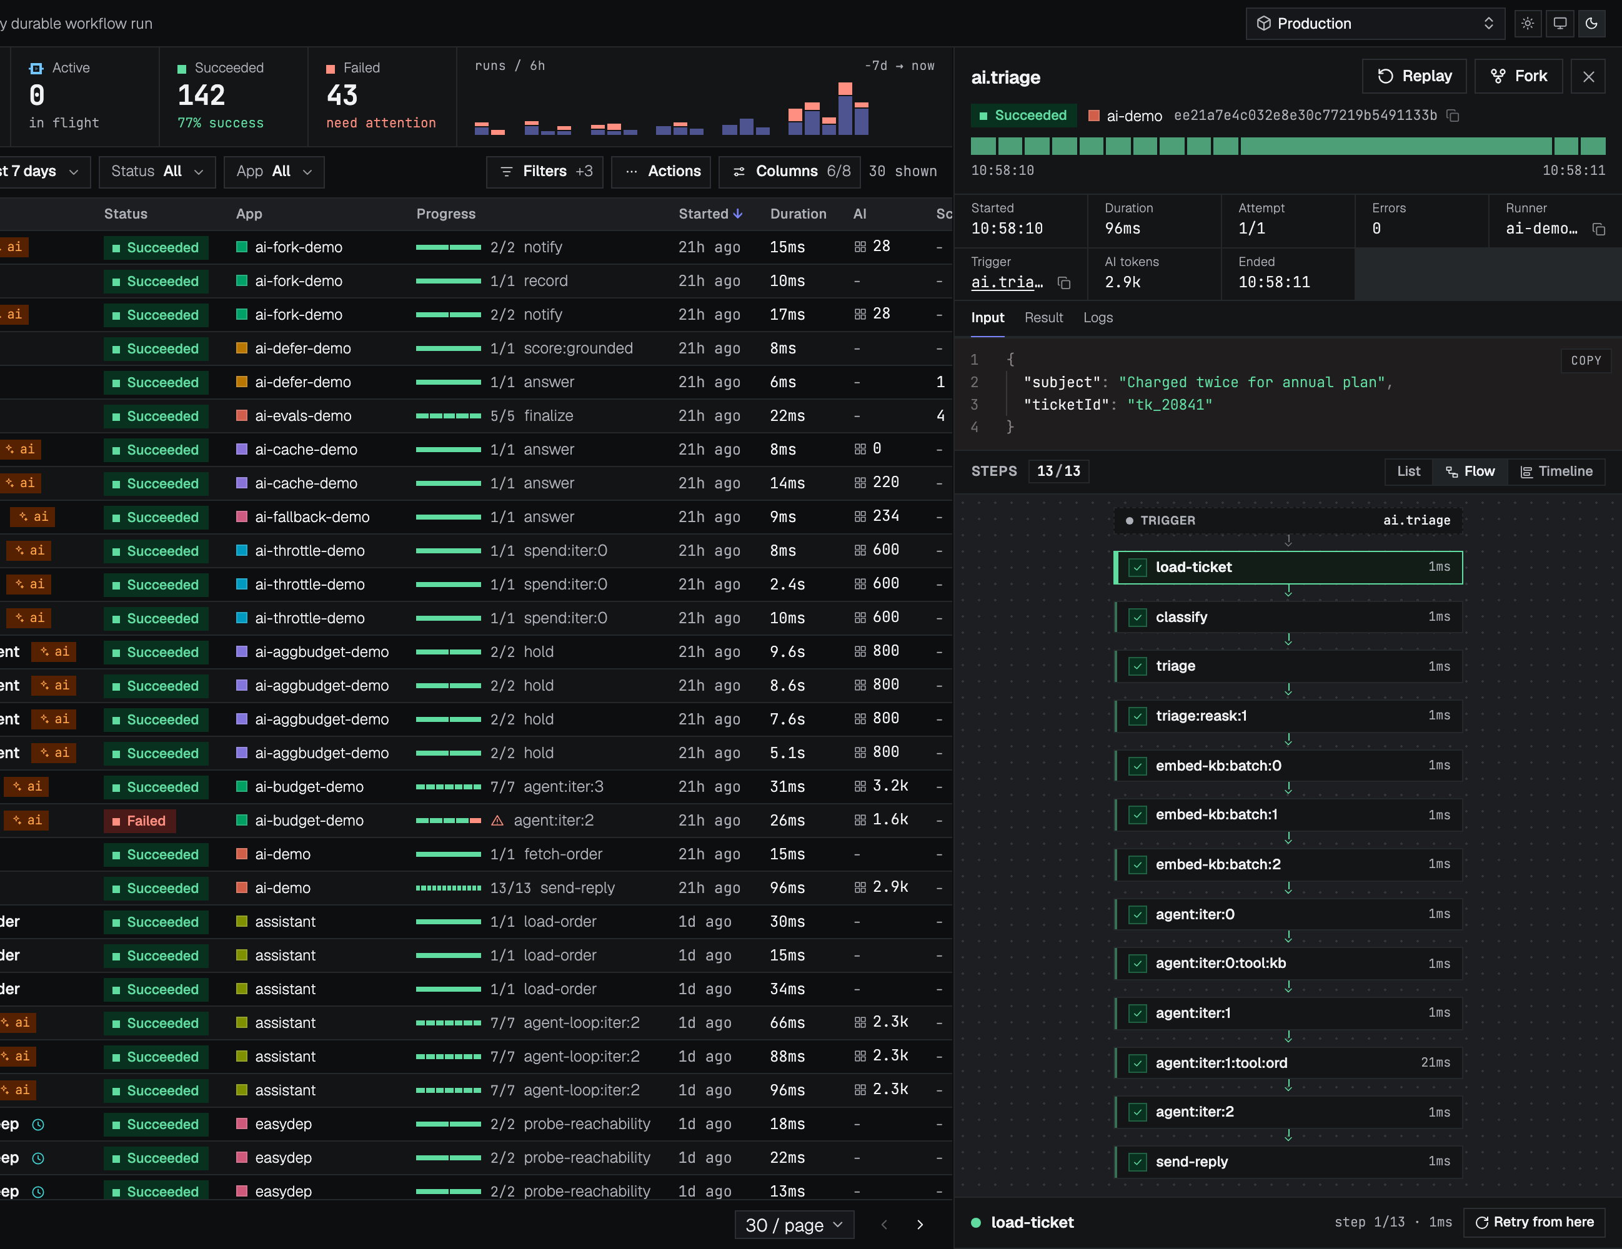This screenshot has height=1249, width=1622.
Task: Click the ai tag on the failed run row
Action: [x=27, y=820]
